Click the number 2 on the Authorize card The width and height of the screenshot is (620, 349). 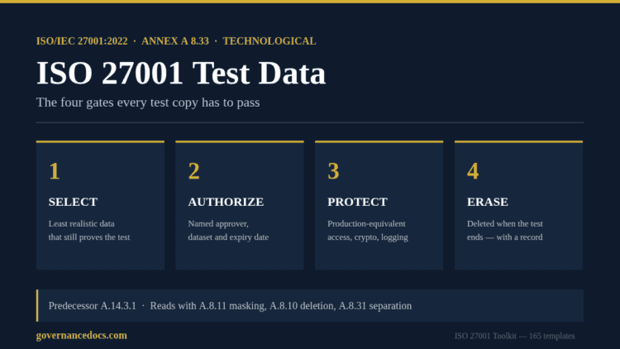click(x=193, y=171)
